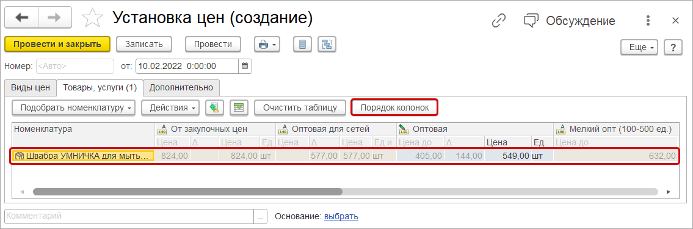Open document structure hierarchy icon
The image size is (693, 229).
tap(327, 44)
